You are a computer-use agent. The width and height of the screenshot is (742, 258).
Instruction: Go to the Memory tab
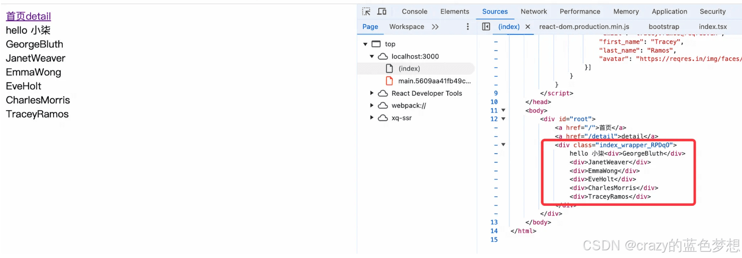pyautogui.click(x=626, y=12)
